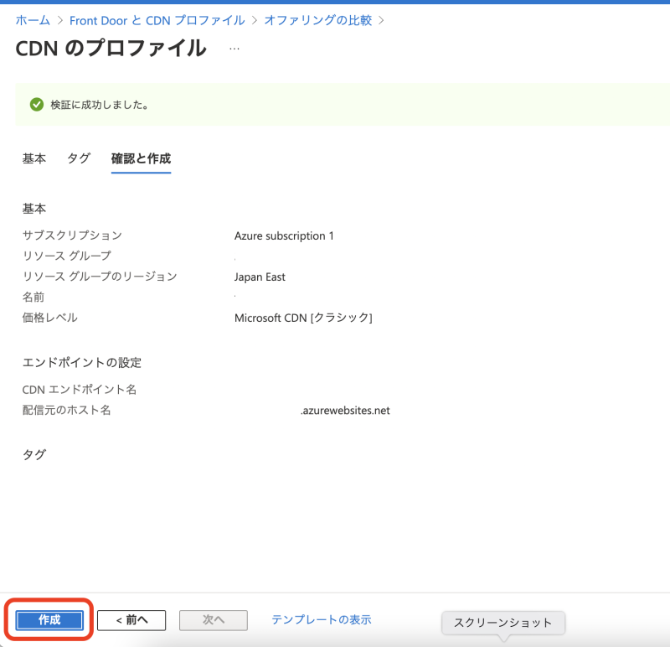Click the 検証に成功しました success banner

[100, 105]
